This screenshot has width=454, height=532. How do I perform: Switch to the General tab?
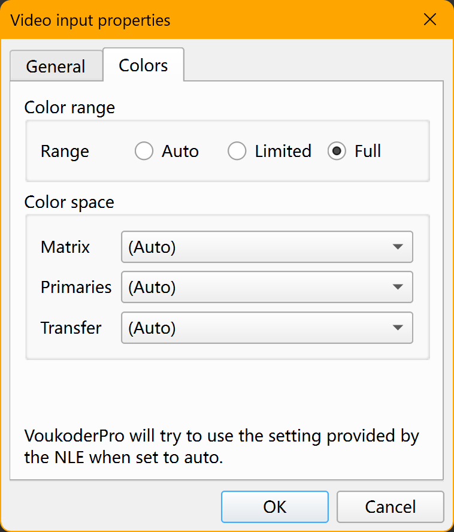click(x=56, y=66)
